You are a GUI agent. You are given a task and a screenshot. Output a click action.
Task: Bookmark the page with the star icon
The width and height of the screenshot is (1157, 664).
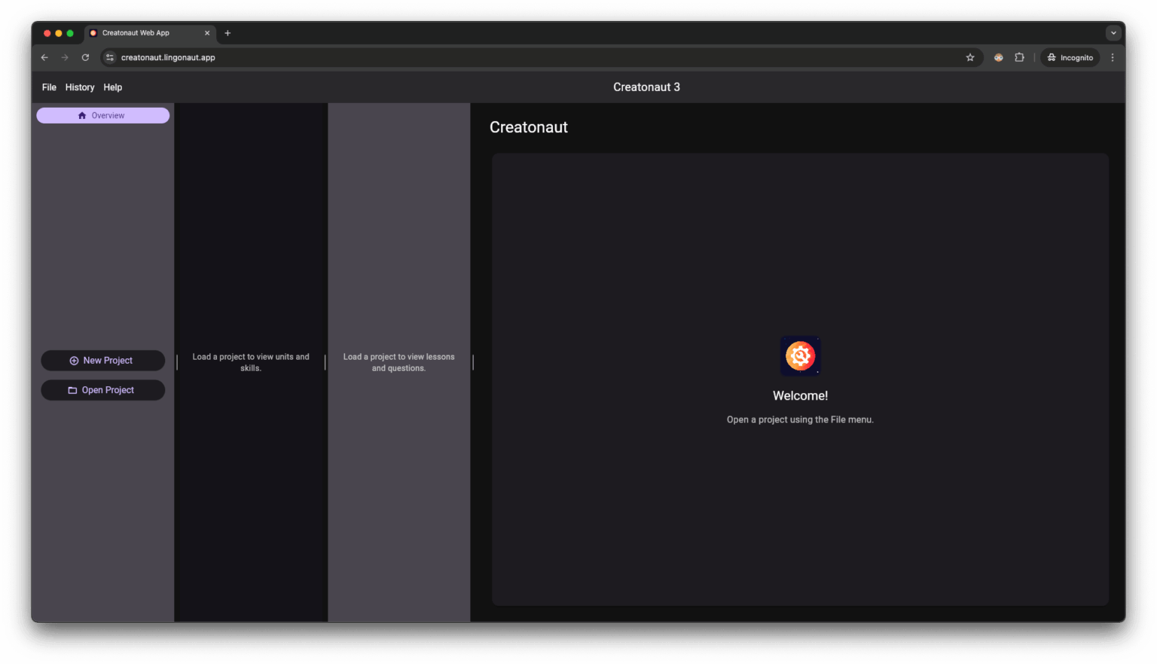[x=970, y=57]
